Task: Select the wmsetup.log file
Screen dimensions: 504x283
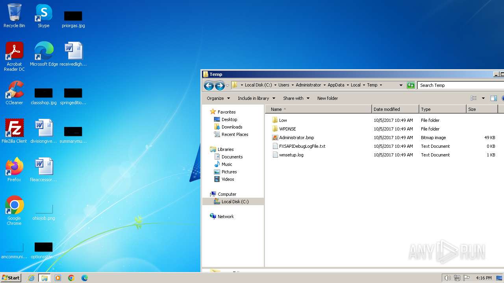Action: pos(291,155)
